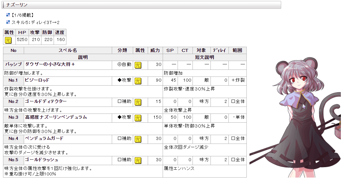Click attack value 210
The width and height of the screenshot is (343, 180).
point(36,39)
